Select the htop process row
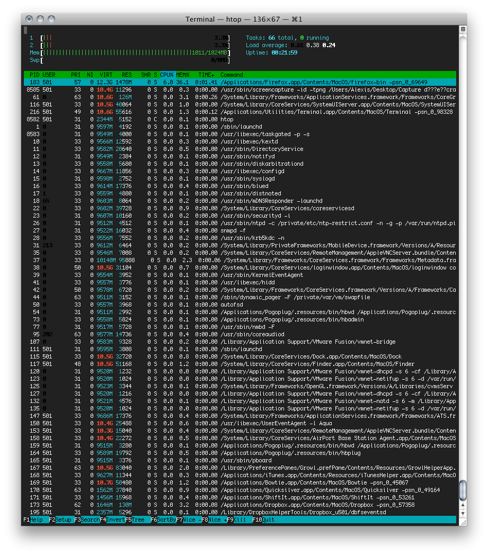 pos(239,119)
